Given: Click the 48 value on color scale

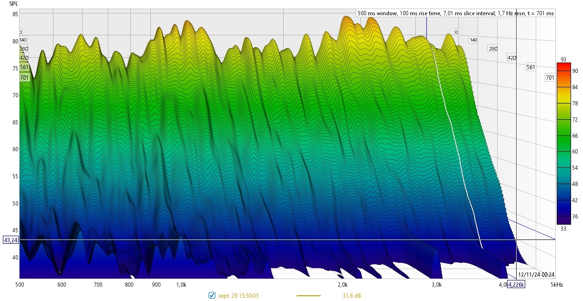Looking at the screenshot, I should click(x=575, y=184).
